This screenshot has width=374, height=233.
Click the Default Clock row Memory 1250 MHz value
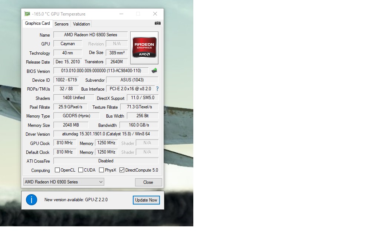106,152
